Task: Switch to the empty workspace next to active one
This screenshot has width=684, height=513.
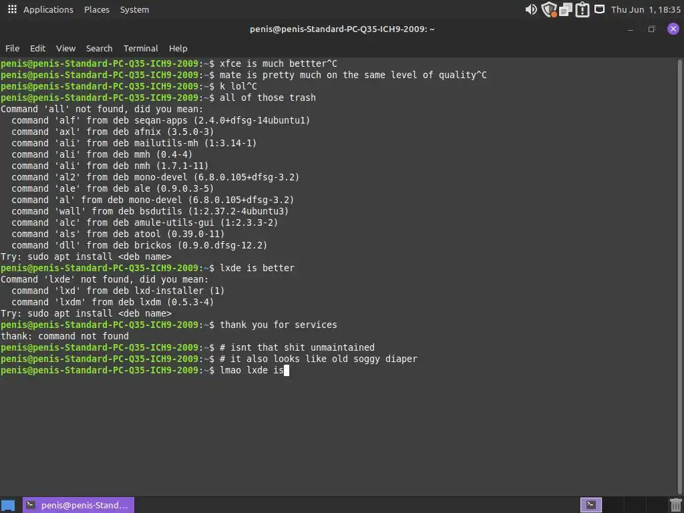Action: tap(613, 505)
